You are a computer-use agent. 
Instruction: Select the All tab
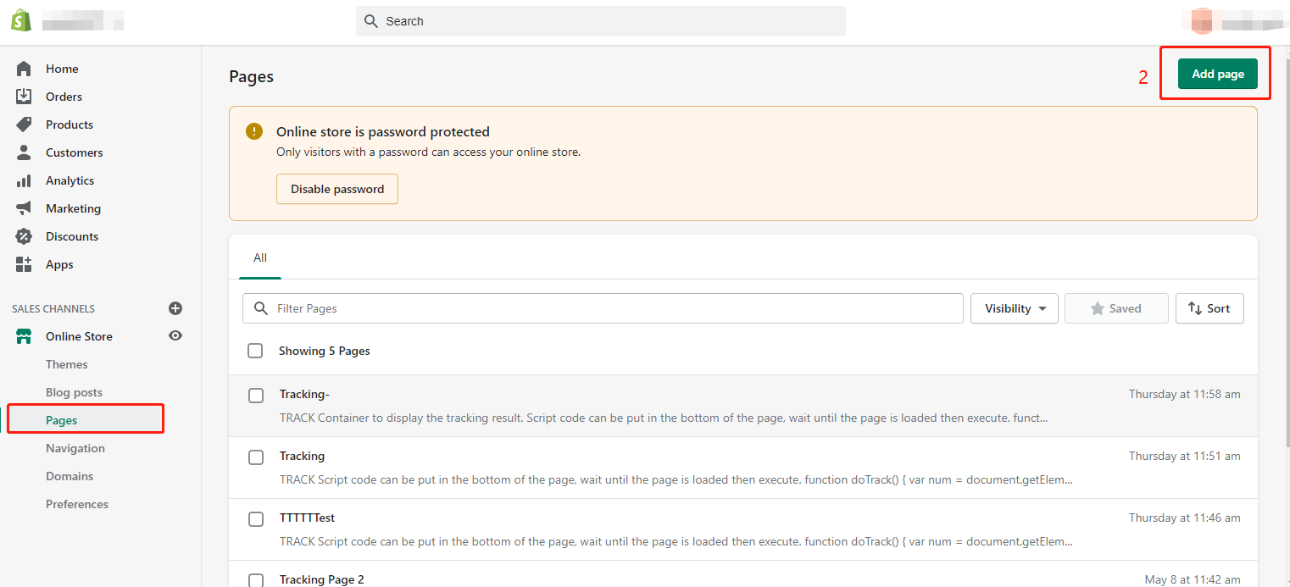(260, 258)
